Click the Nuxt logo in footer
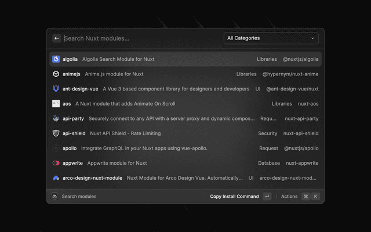The width and height of the screenshot is (371, 232). pyautogui.click(x=54, y=197)
